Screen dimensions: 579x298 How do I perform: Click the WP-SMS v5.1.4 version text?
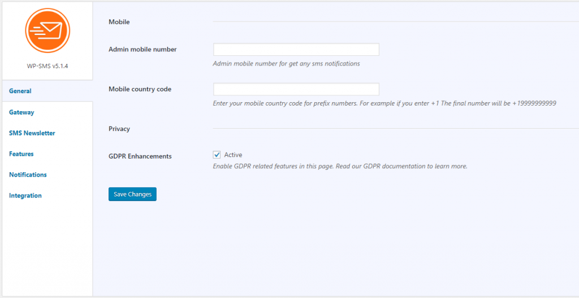[47, 67]
